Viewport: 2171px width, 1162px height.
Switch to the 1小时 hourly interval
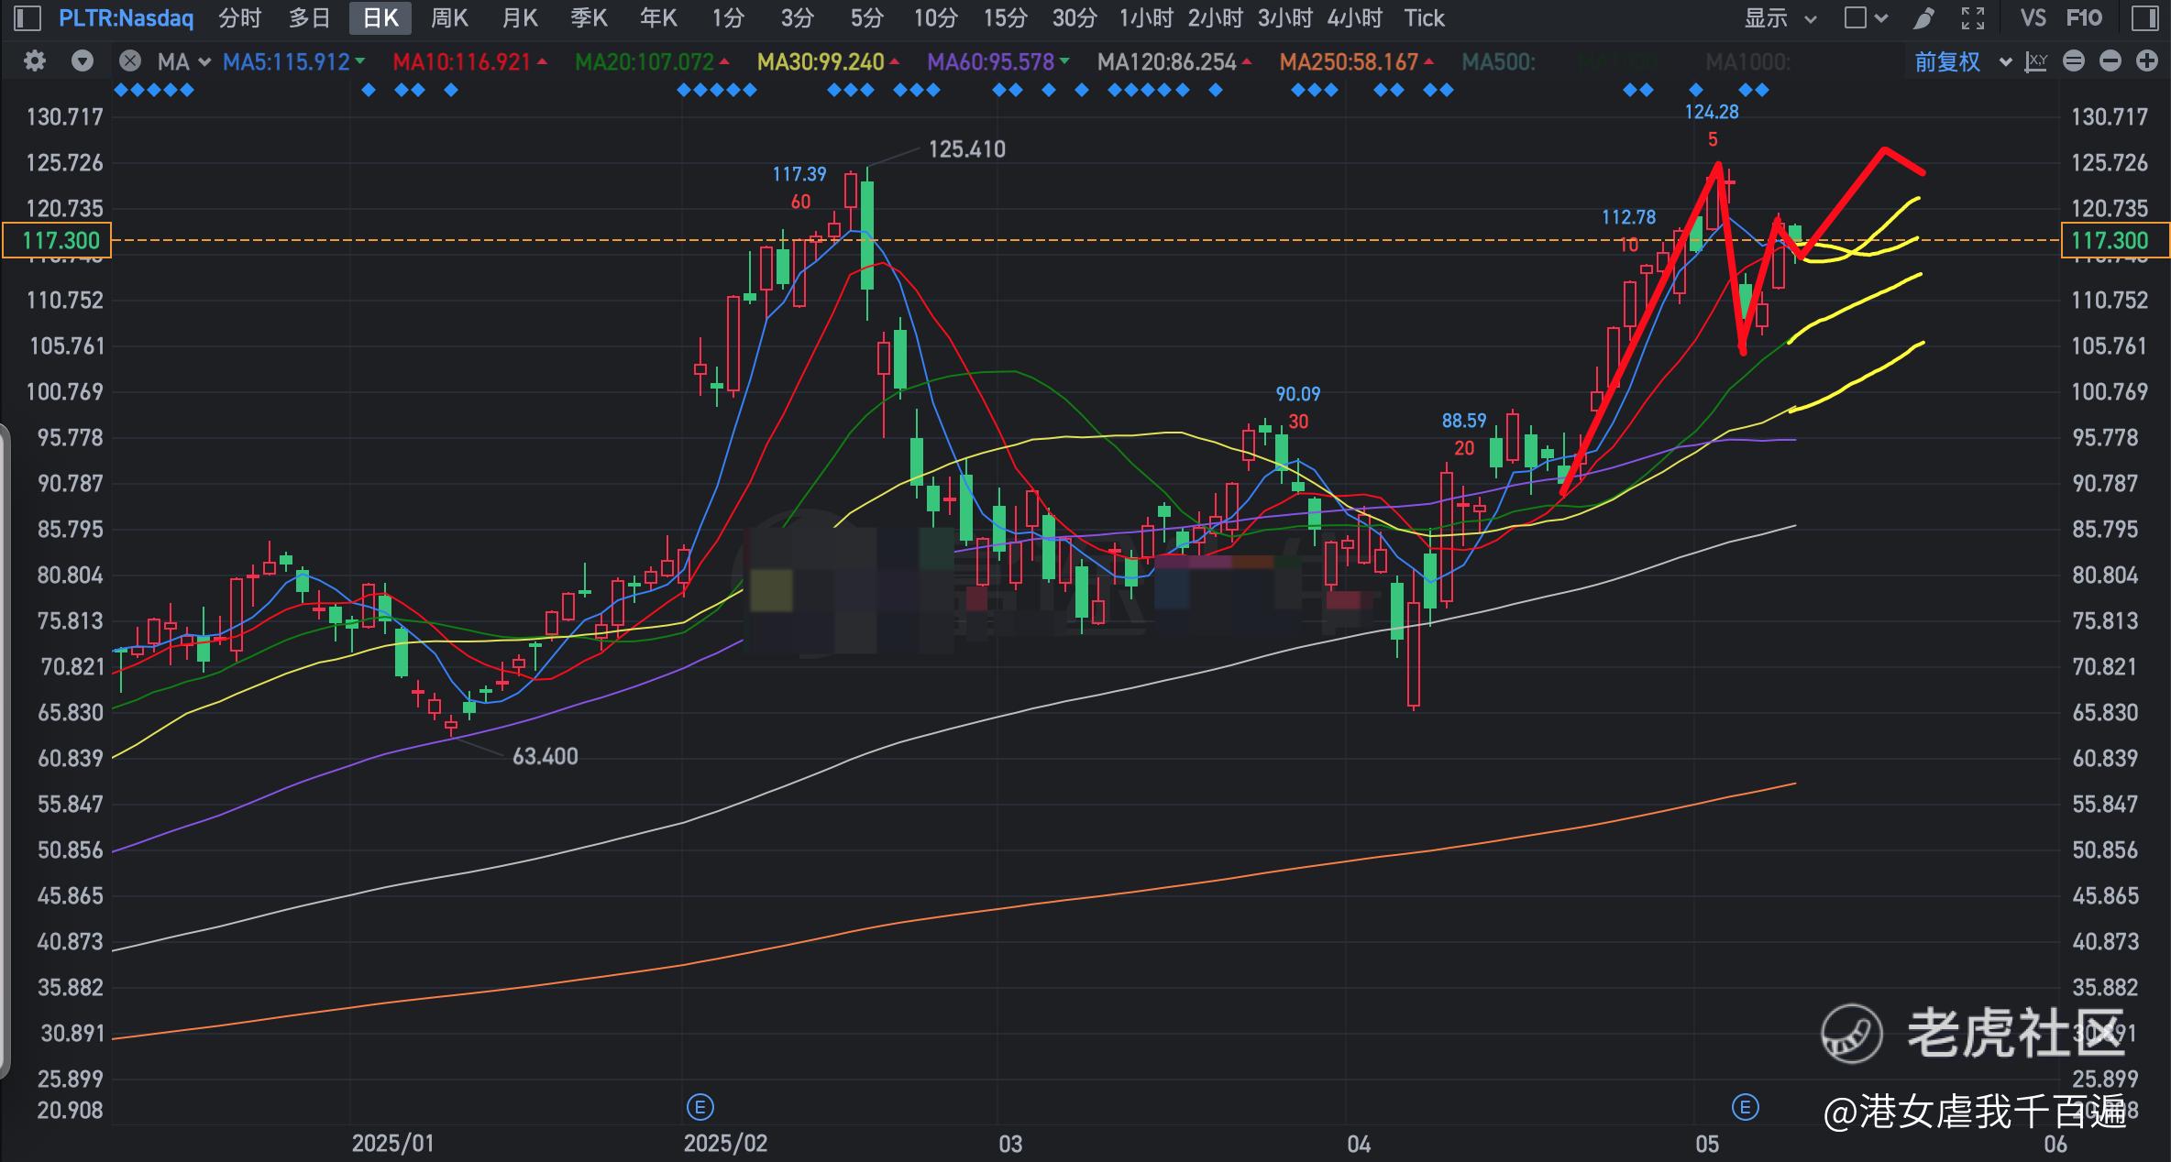pos(1146,17)
